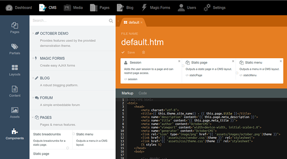Delete layout using the trash icon

click(143, 52)
